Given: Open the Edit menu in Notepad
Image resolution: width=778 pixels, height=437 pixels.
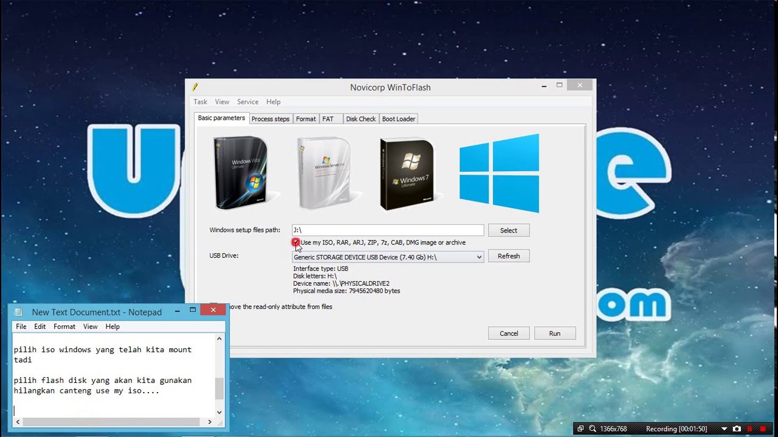Looking at the screenshot, I should tap(40, 327).
